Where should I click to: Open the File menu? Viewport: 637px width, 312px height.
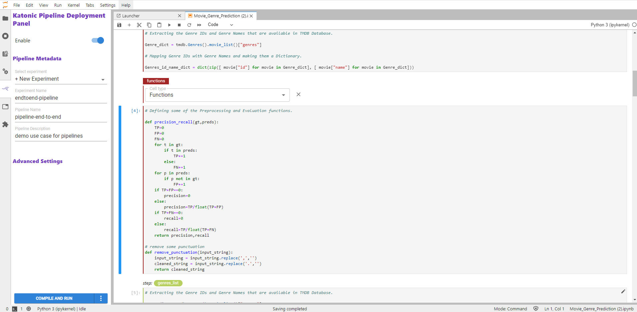[x=17, y=5]
